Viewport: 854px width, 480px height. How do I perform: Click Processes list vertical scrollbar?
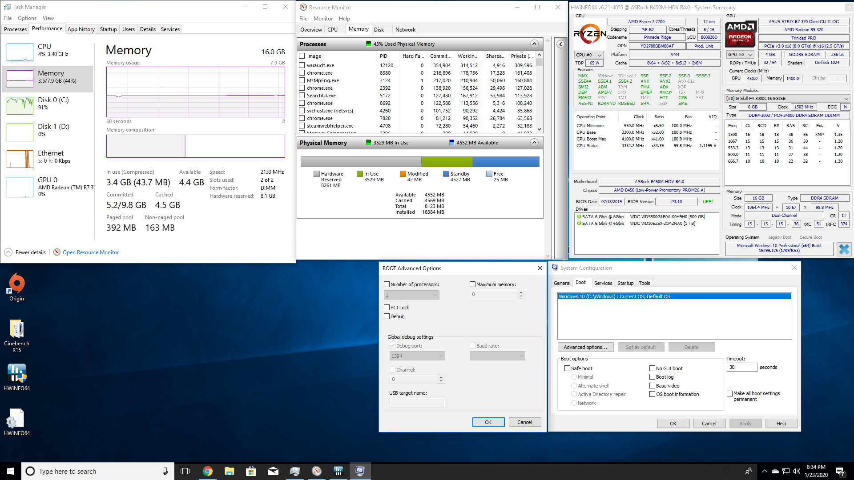pos(539,92)
